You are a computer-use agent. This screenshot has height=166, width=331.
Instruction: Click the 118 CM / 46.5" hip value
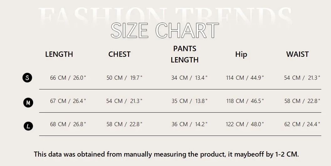coord(245,101)
